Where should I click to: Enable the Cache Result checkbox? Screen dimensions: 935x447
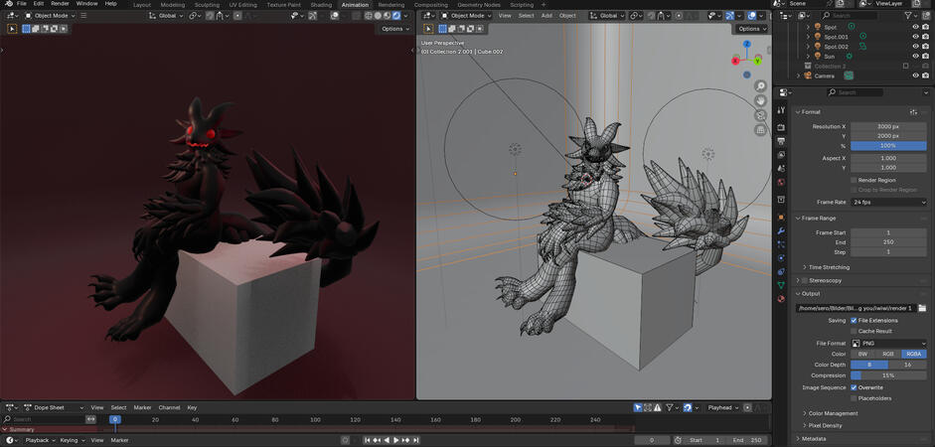[855, 331]
